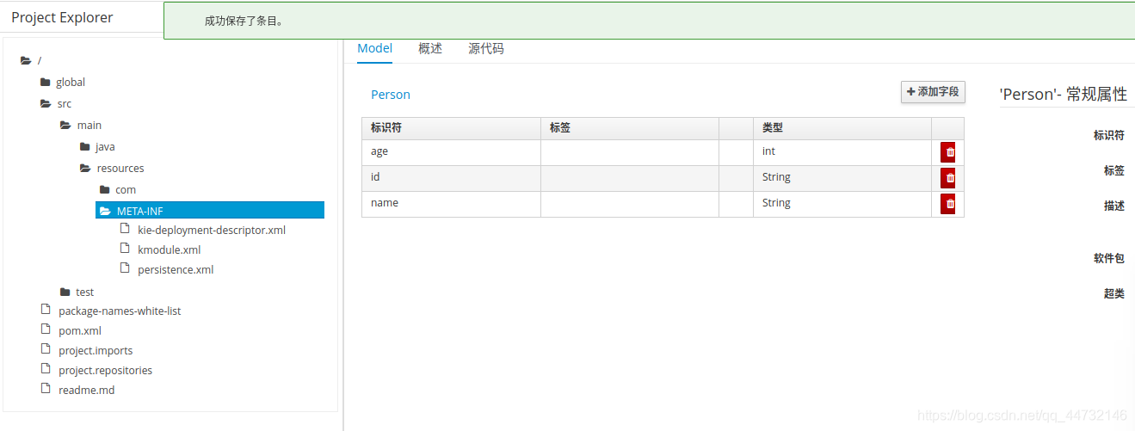The height and width of the screenshot is (431, 1135).
Task: Collapse the main folder icon
Action: click(x=65, y=126)
